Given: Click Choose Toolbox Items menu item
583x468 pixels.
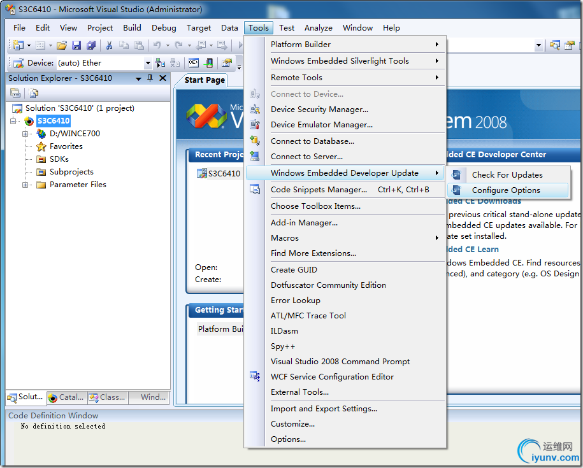Looking at the screenshot, I should [x=345, y=206].
